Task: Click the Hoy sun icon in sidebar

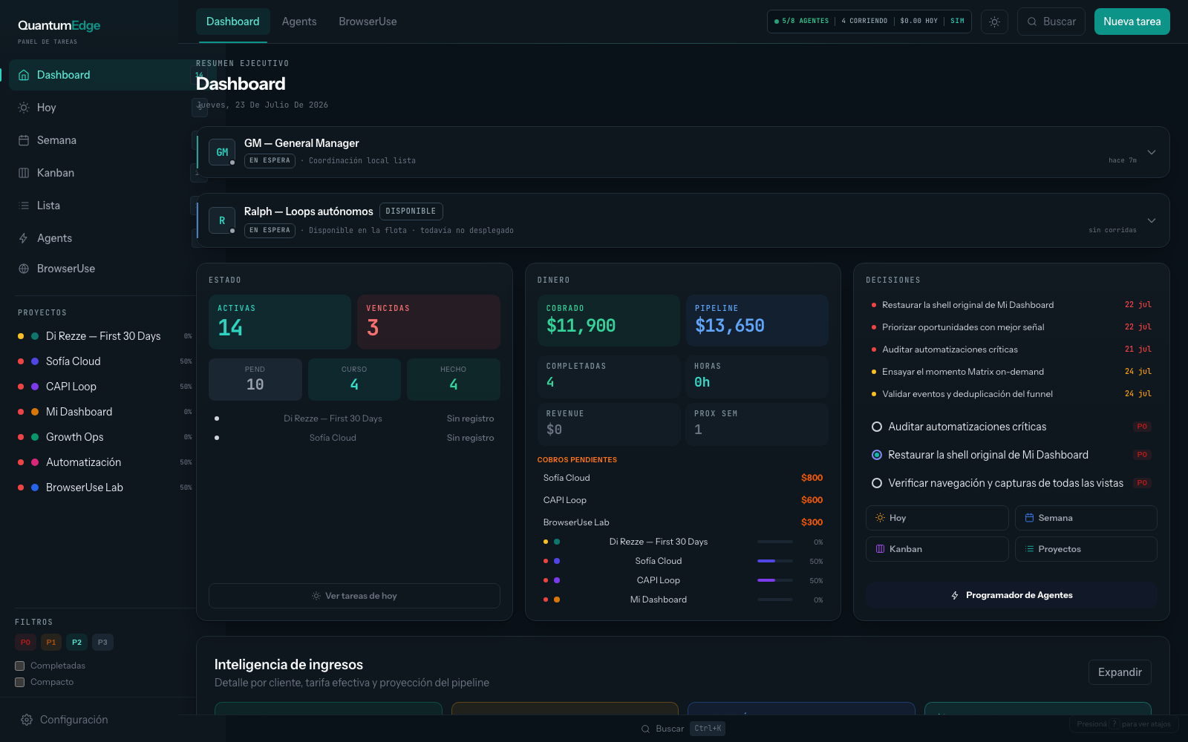Action: coord(24,108)
